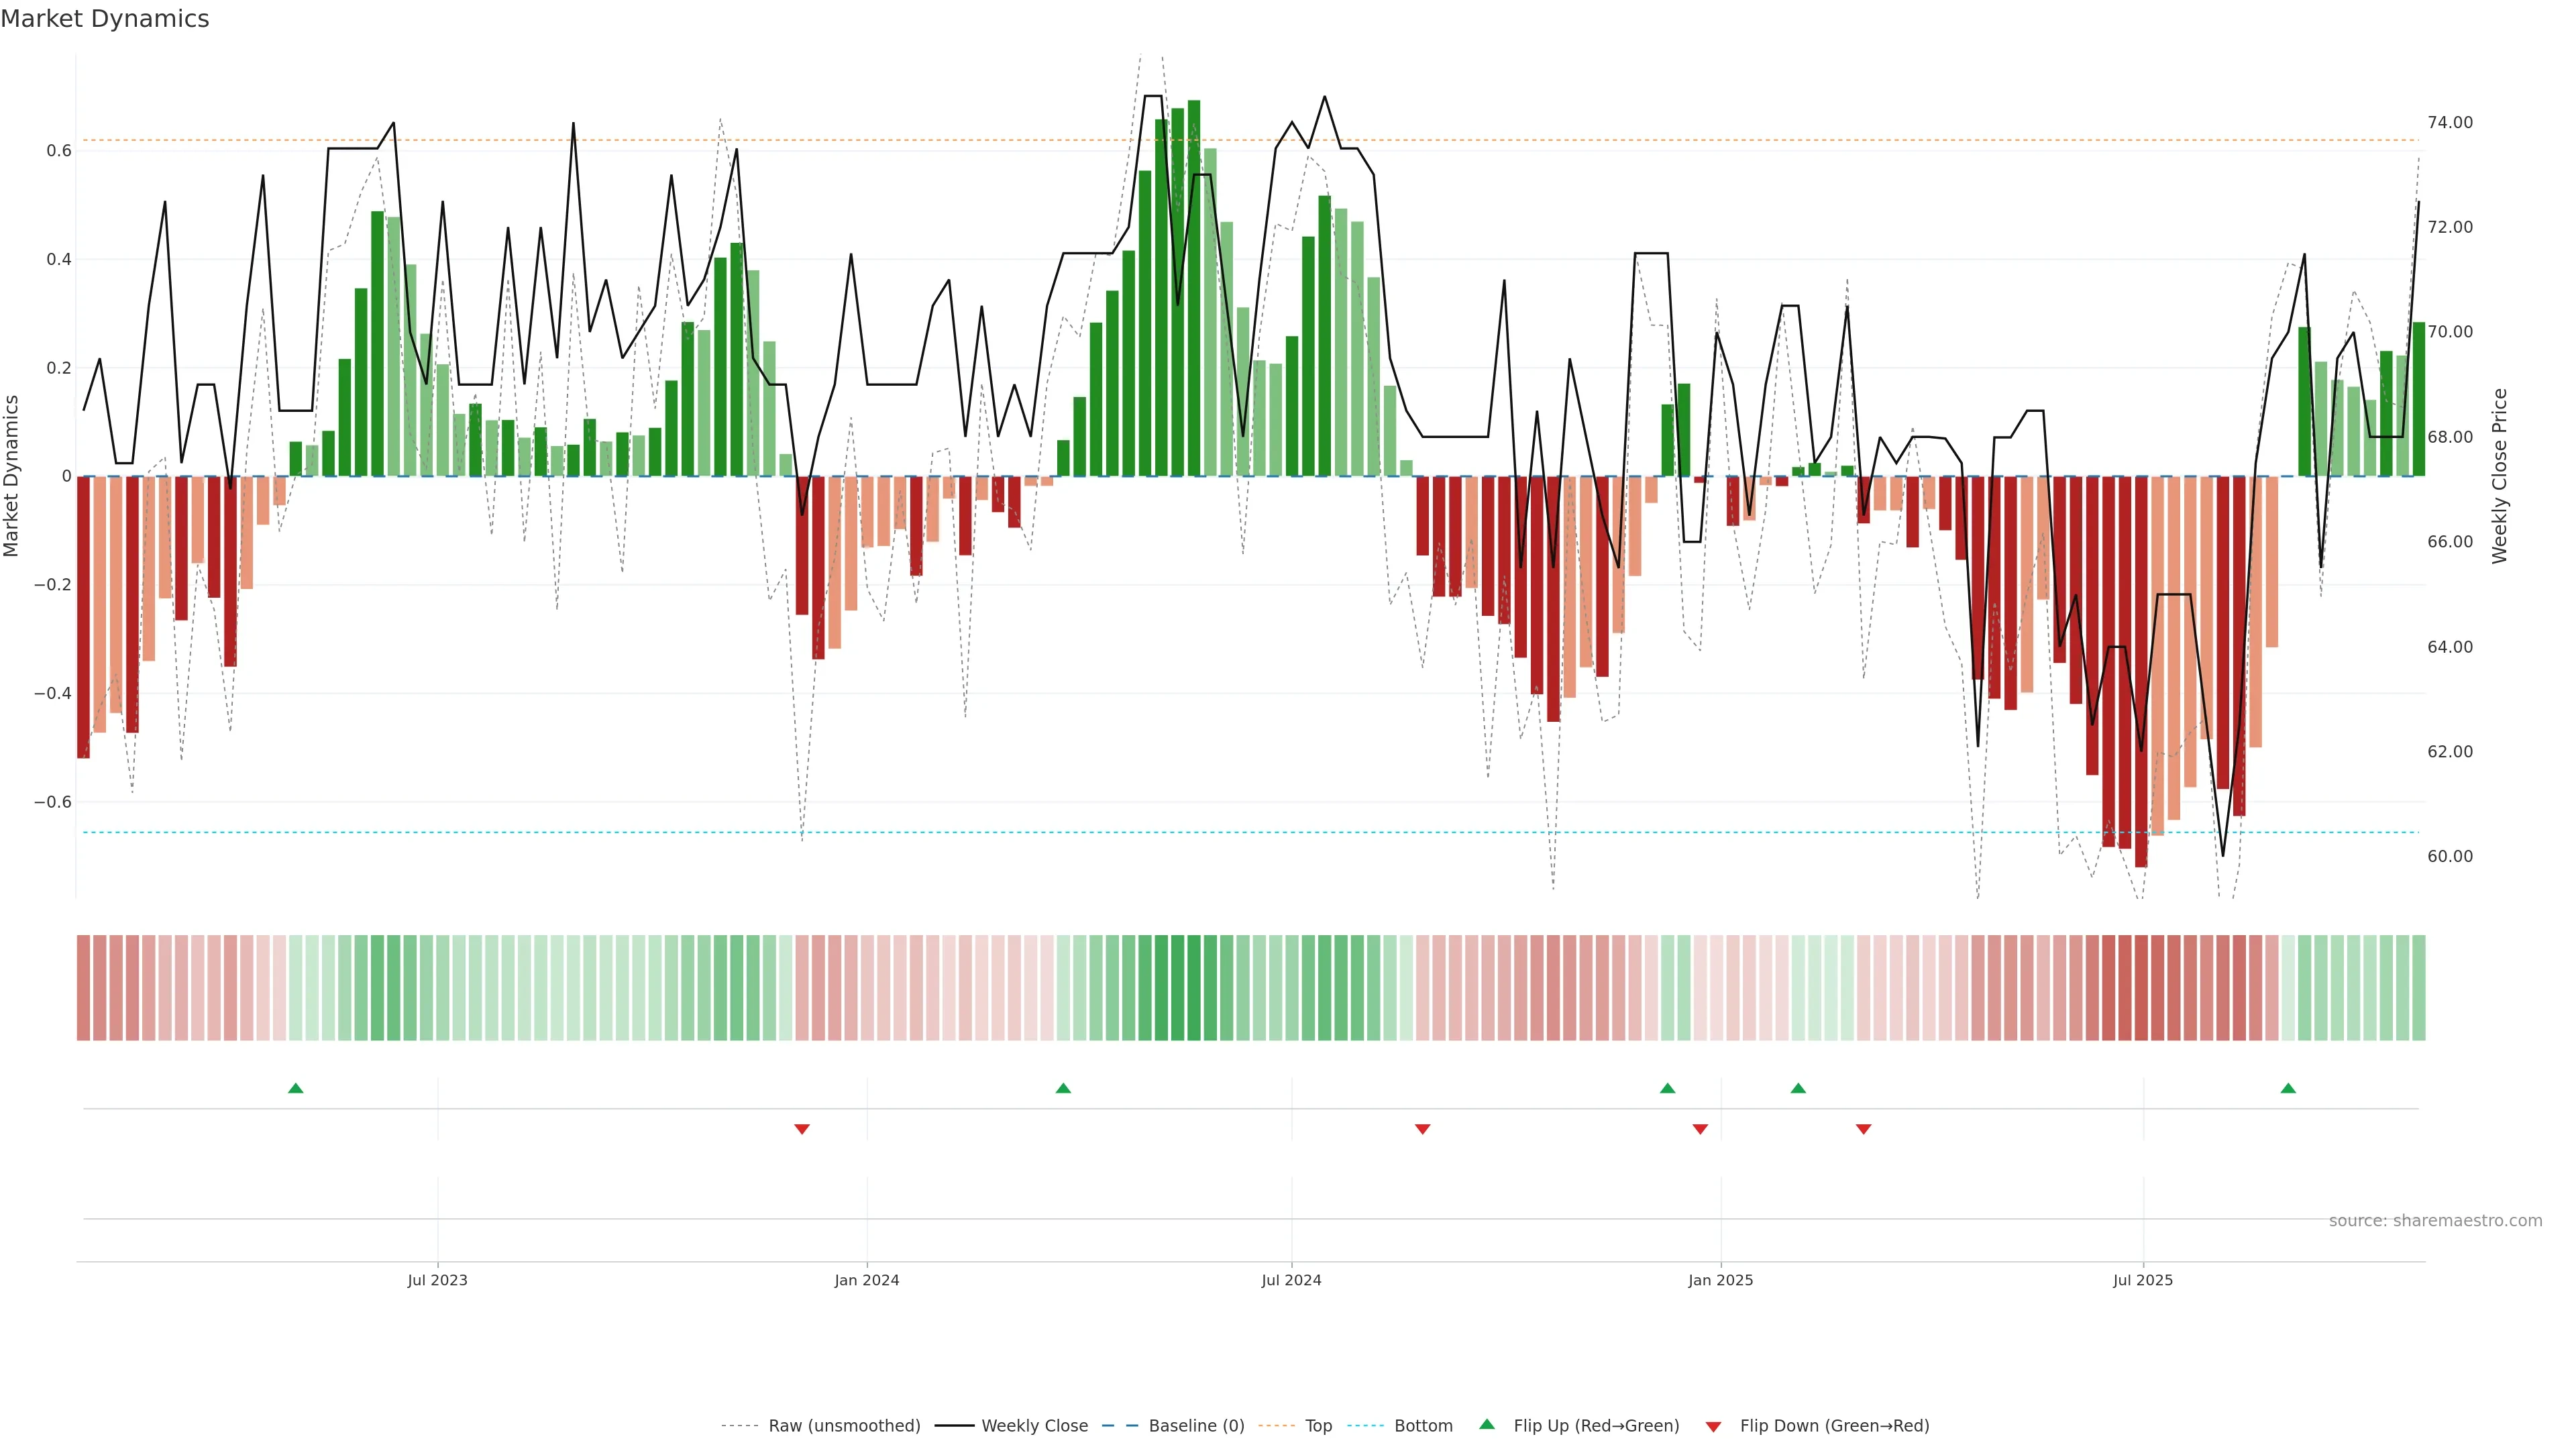The image size is (2576, 1449).
Task: Click the Jul 2023 axis label
Action: tap(437, 1280)
